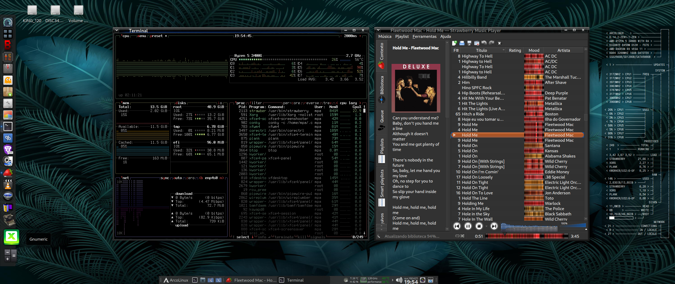Select next sort column right of cpu lazy

click(360, 103)
